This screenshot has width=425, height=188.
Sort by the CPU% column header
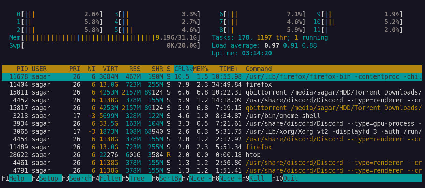(x=183, y=69)
